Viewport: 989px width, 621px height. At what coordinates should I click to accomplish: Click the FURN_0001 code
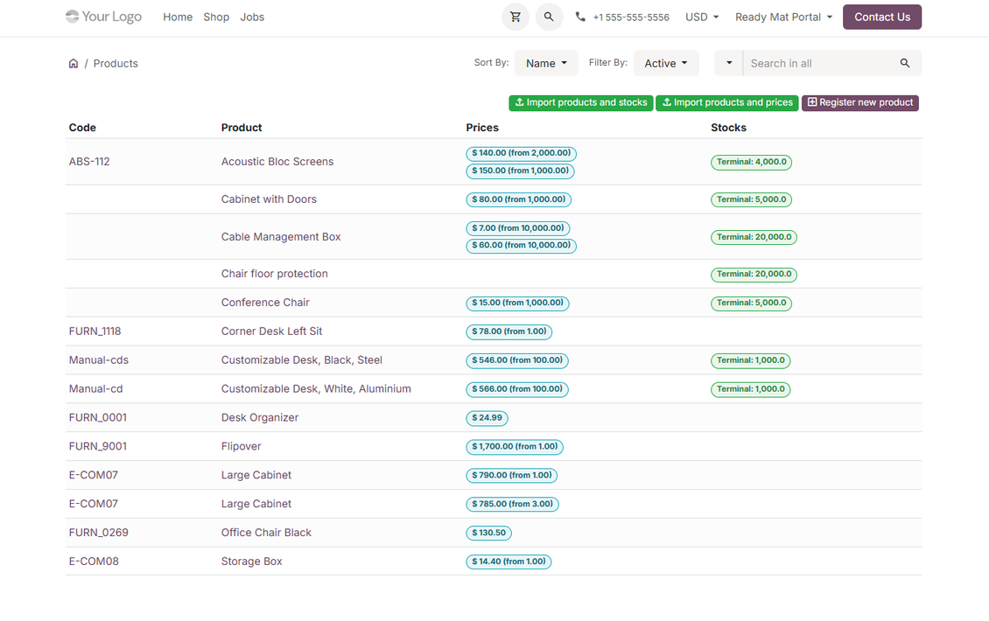(98, 417)
